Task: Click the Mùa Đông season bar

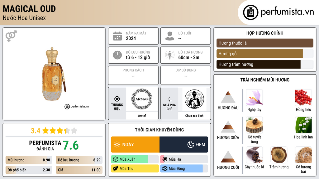Action: (184, 168)
